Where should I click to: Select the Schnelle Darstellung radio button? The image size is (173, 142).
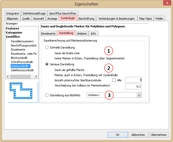click(47, 48)
